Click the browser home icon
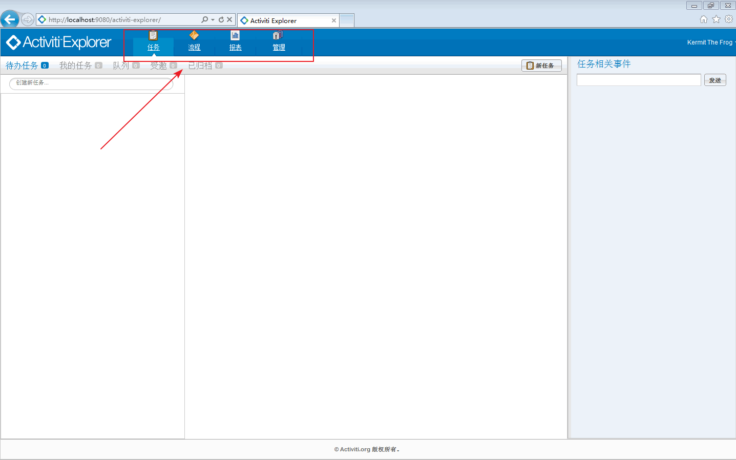 pos(704,19)
